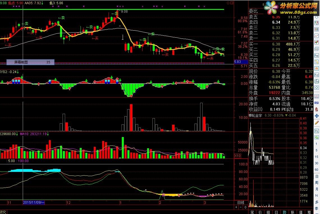Viewport: 320px width, 214px height.
Task: Select the 15-minute period
Action: point(317,157)
